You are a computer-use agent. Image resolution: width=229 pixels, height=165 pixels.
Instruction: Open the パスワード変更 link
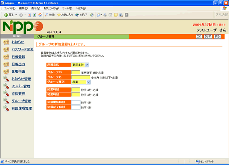pyautogui.click(x=22, y=50)
